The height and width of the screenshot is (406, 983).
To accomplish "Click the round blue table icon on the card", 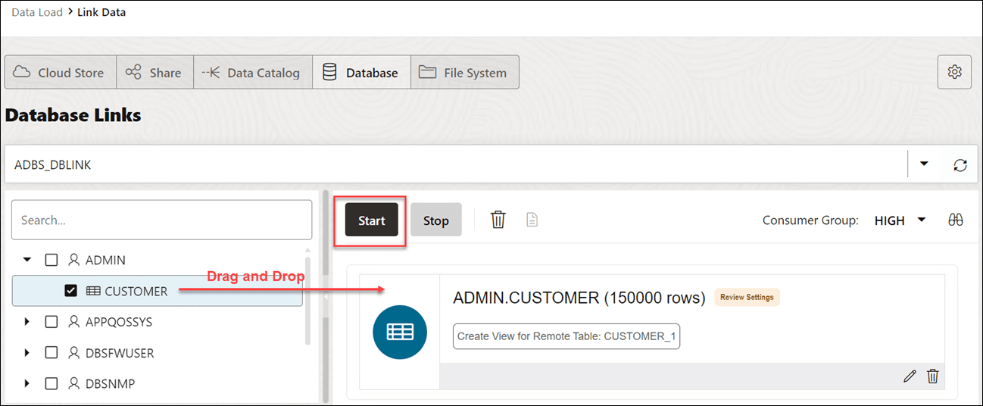I will click(x=400, y=332).
